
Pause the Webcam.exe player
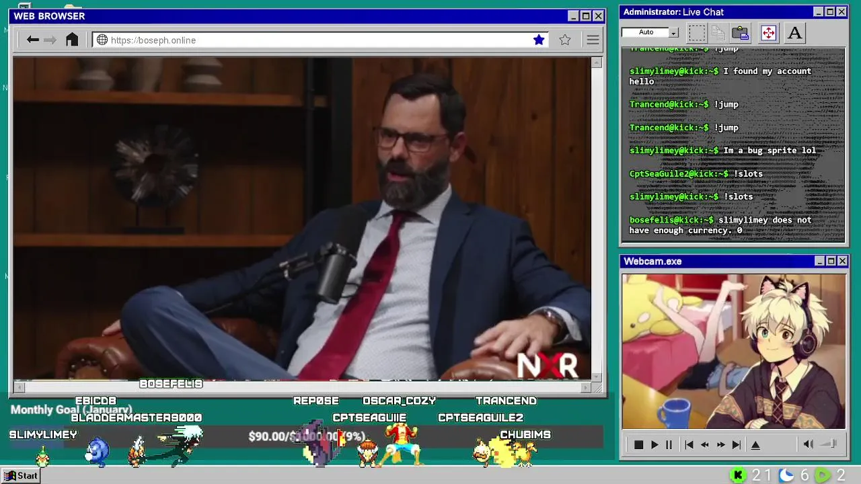coord(669,445)
